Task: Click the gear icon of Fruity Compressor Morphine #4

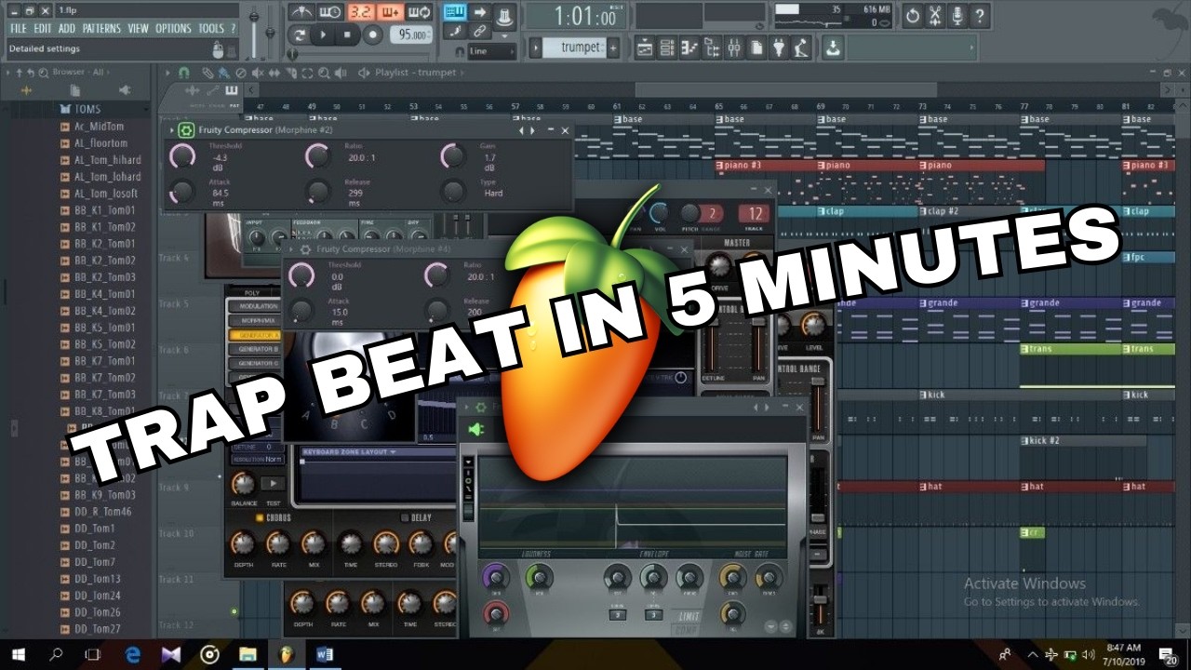Action: (303, 249)
